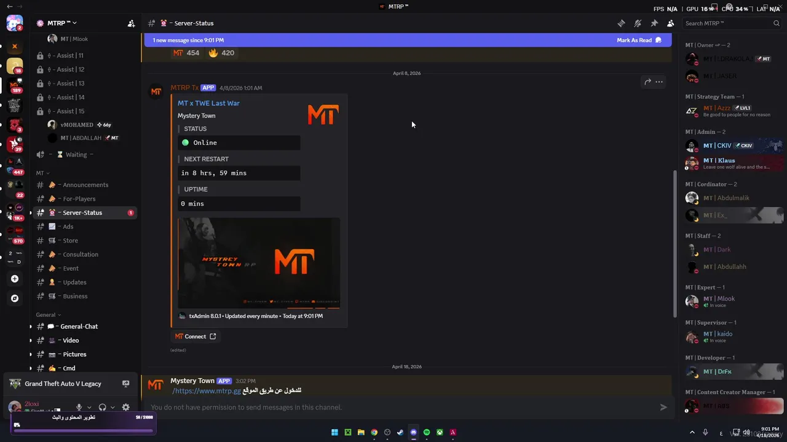Open the For-Players channel

pos(85,199)
